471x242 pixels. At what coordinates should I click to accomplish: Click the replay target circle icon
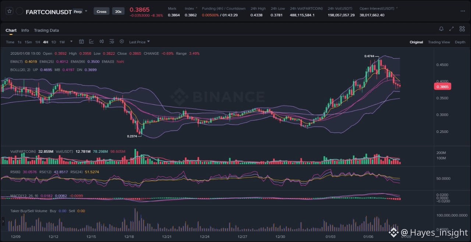click(122, 42)
